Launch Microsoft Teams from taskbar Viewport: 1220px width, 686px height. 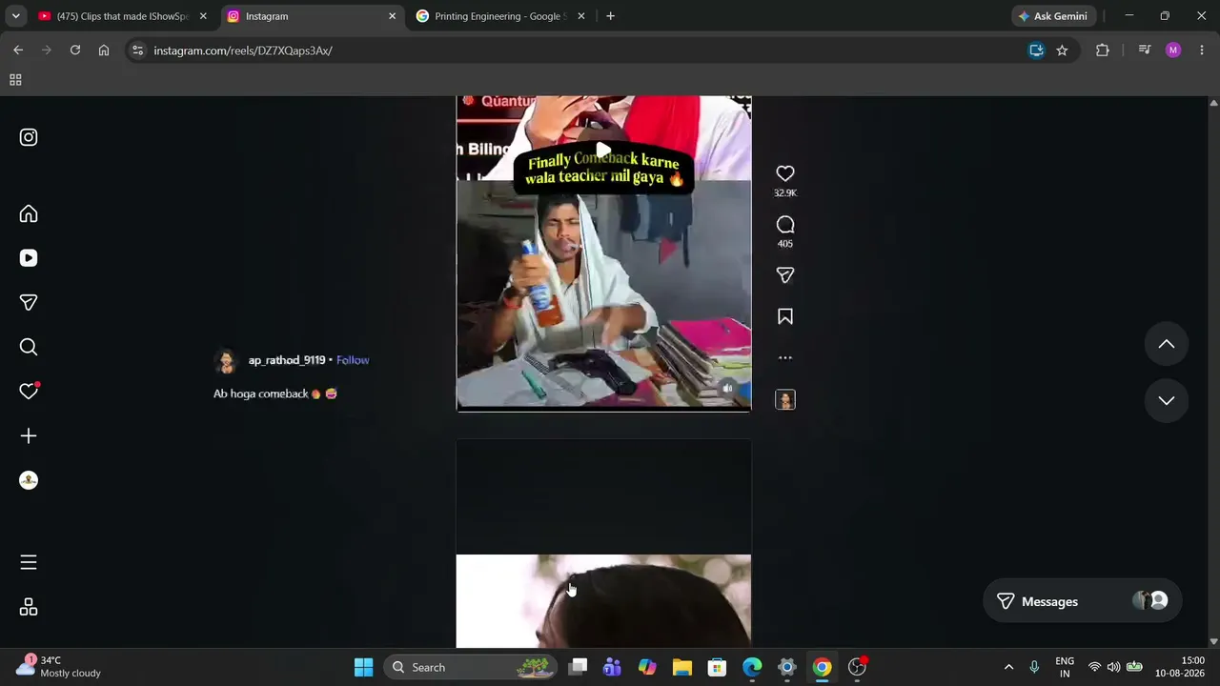pos(612,667)
